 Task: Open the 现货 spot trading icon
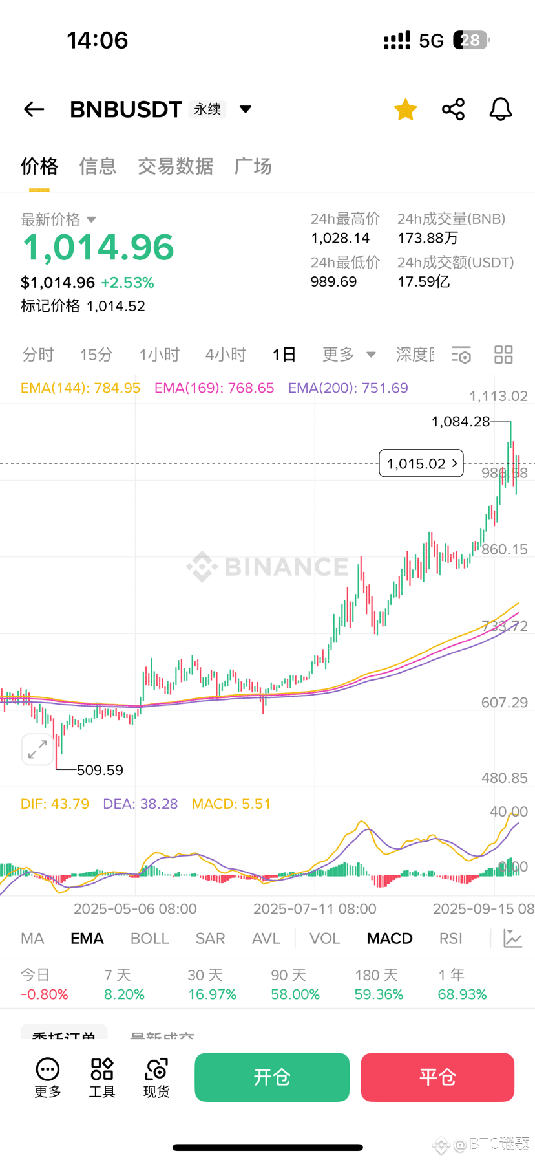(156, 1079)
